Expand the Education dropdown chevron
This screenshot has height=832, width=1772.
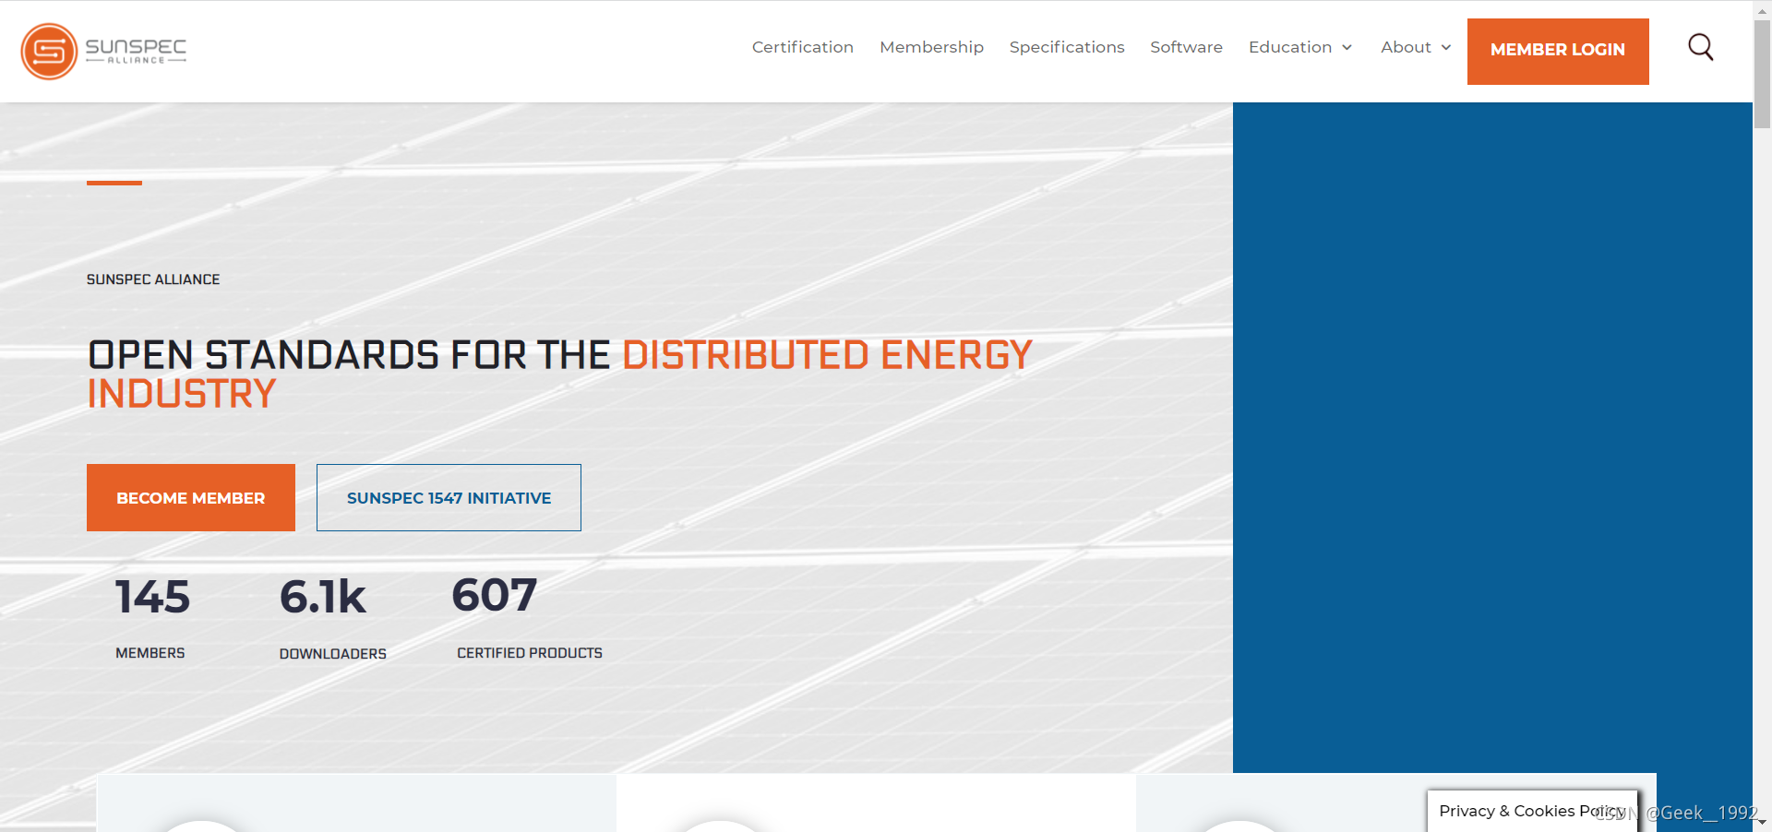coord(1347,48)
